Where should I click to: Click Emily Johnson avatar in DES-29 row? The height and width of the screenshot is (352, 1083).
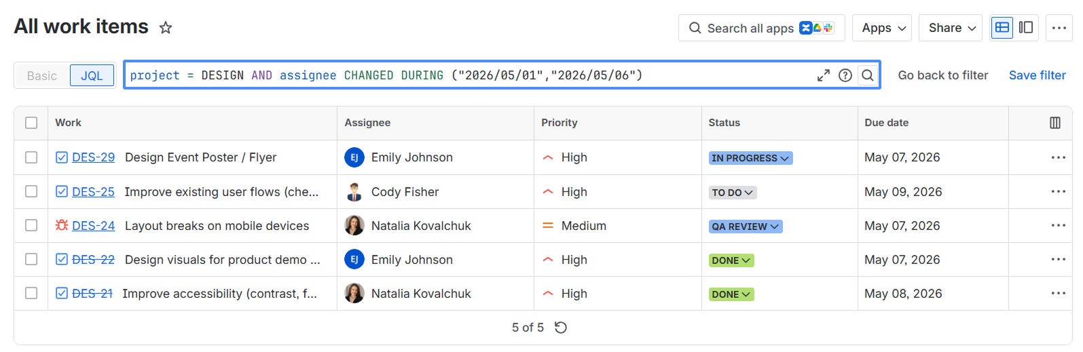click(x=354, y=157)
